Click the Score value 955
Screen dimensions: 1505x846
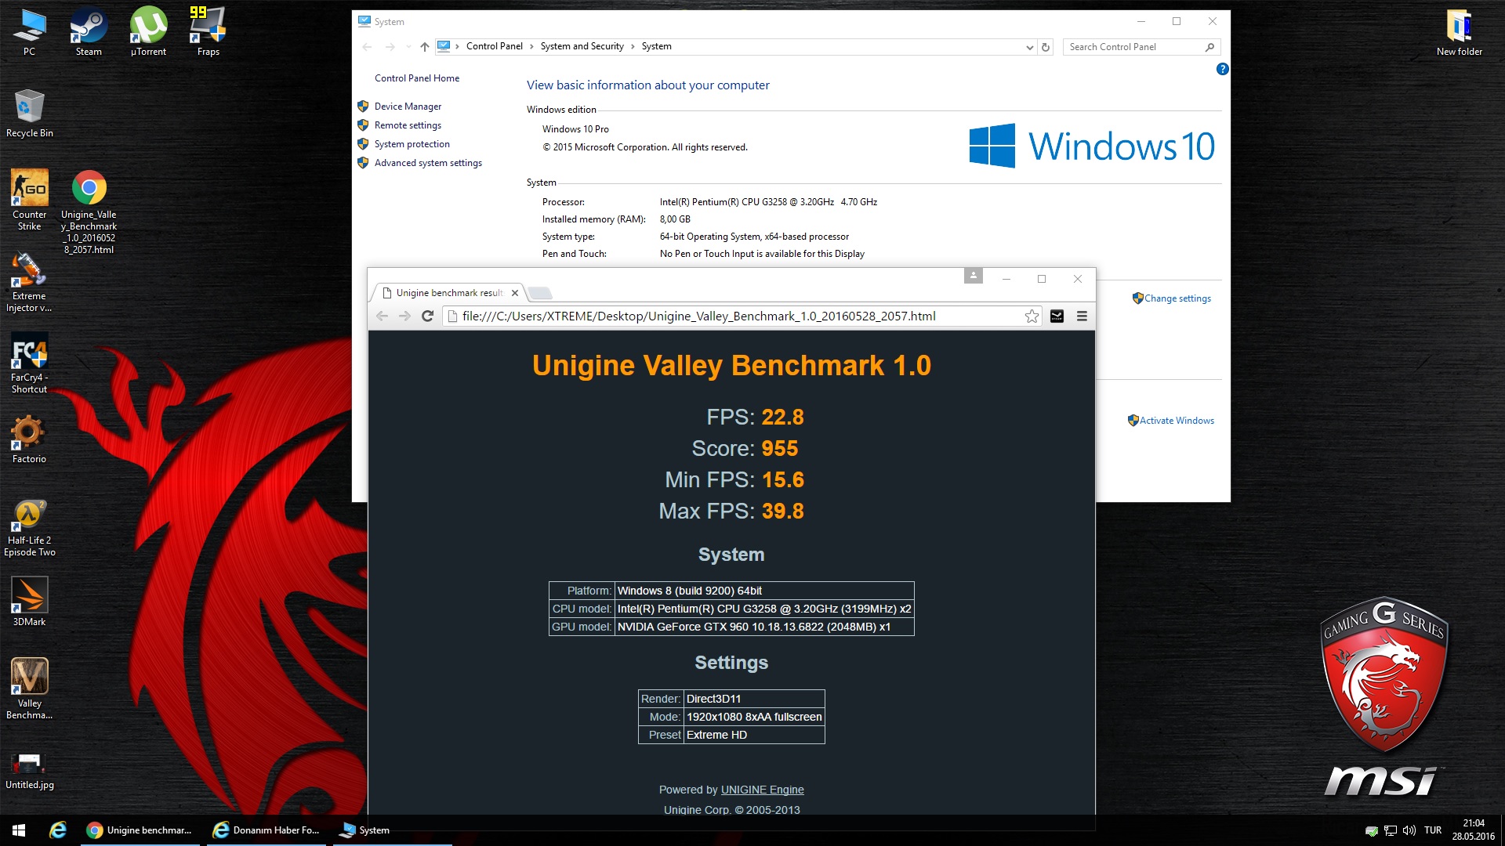click(779, 448)
